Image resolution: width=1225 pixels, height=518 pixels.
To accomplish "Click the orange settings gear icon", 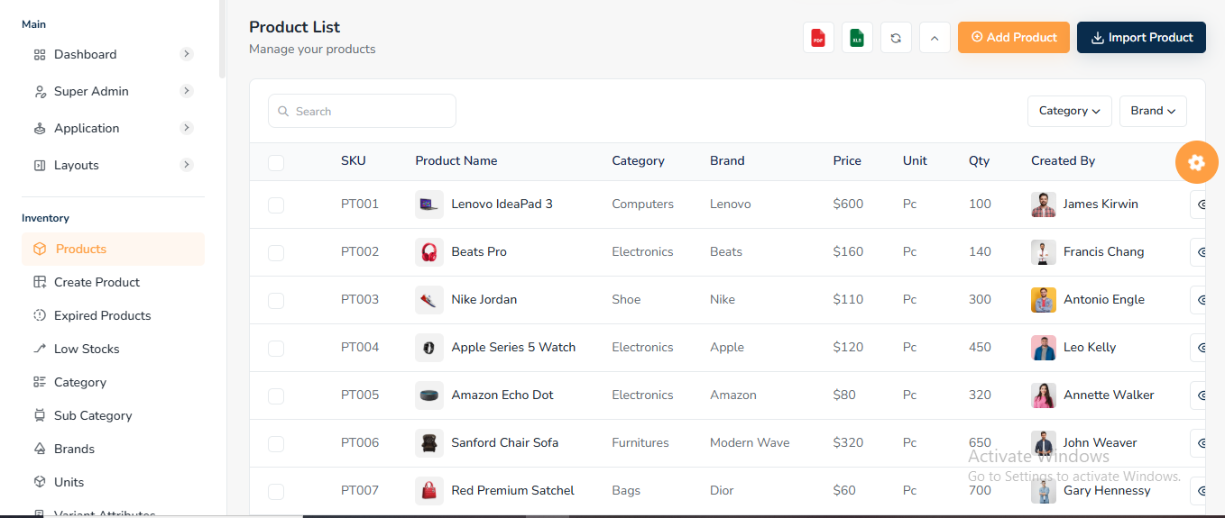I will [x=1196, y=162].
